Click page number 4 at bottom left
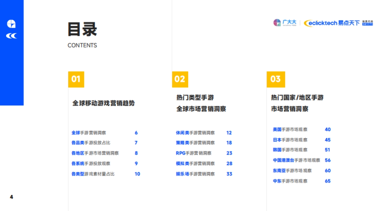Screen dimensions: 375x211 [x=12, y=197]
